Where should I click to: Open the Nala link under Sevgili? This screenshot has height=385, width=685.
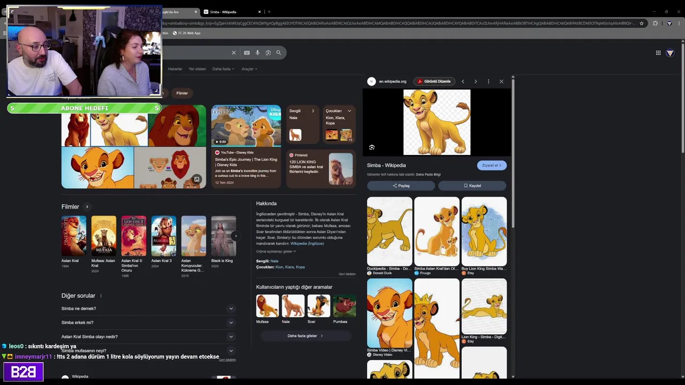click(x=275, y=261)
